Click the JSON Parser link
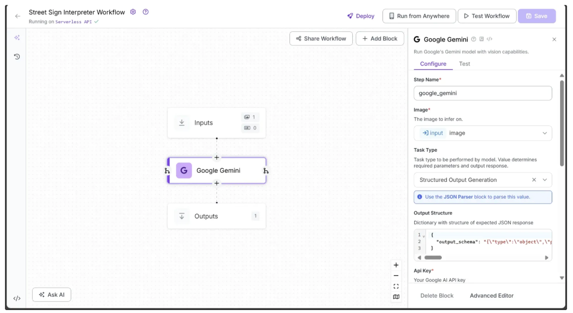This screenshot has width=573, height=313. [x=458, y=197]
